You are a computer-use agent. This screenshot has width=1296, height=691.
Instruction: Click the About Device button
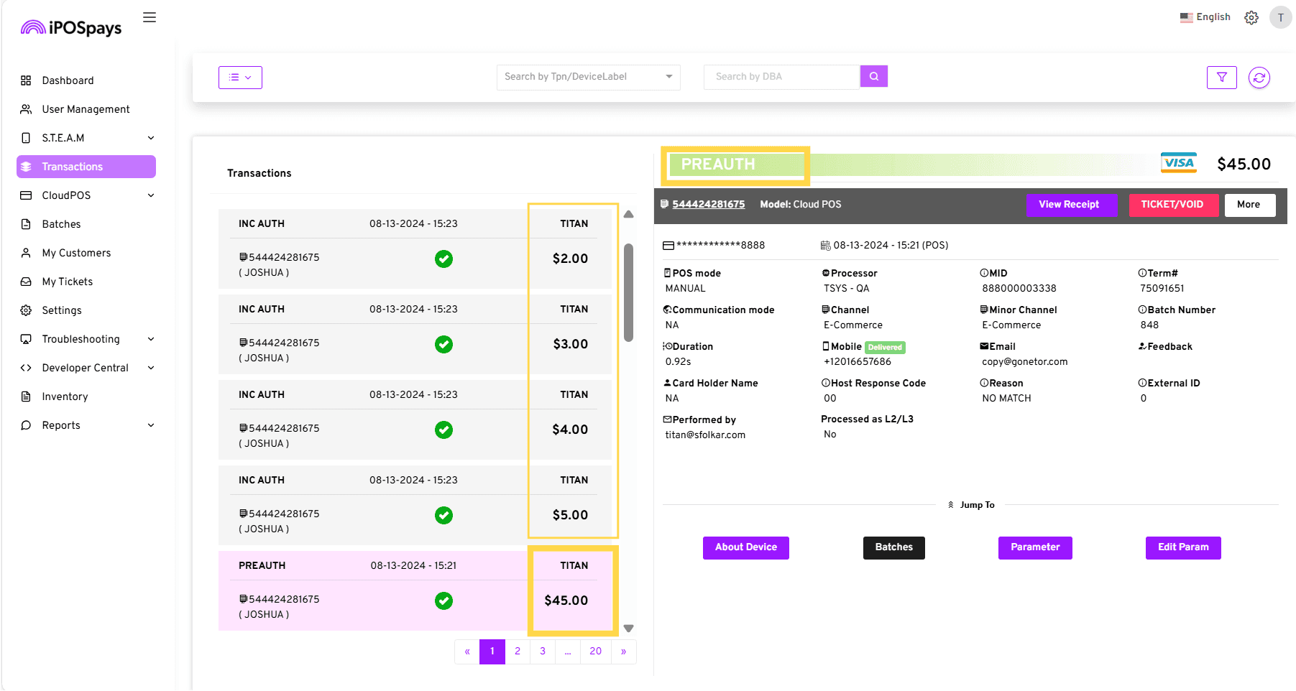pyautogui.click(x=746, y=547)
